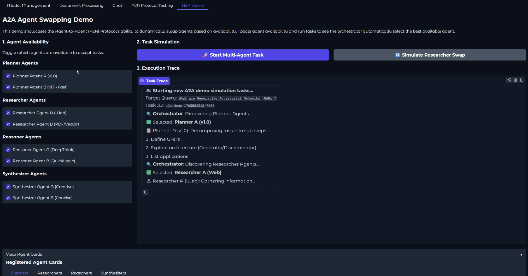Viewport: 528px width, 276px height.
Task: Click the copy icon below the trace output
Action: click(x=145, y=192)
